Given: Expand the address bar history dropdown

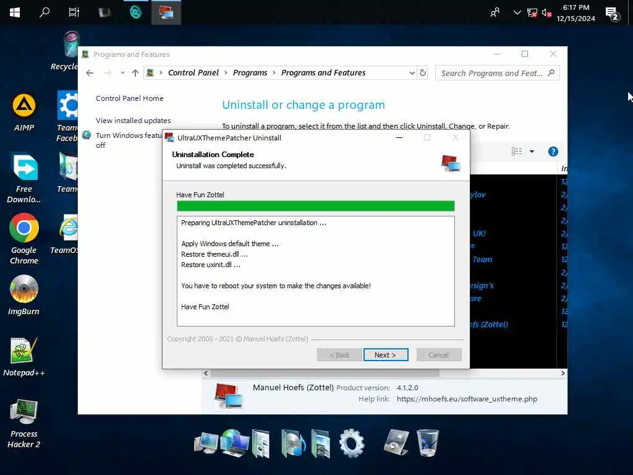Looking at the screenshot, I should click(x=412, y=73).
